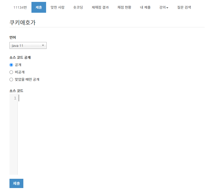Open the 11134번 problem tab
This screenshot has width=215, height=191.
(x=20, y=7)
